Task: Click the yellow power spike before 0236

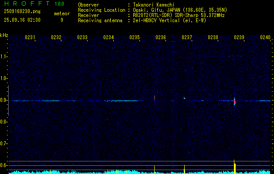Action: pos(155,169)
